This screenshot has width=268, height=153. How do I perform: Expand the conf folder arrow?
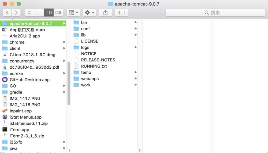pos(136,29)
